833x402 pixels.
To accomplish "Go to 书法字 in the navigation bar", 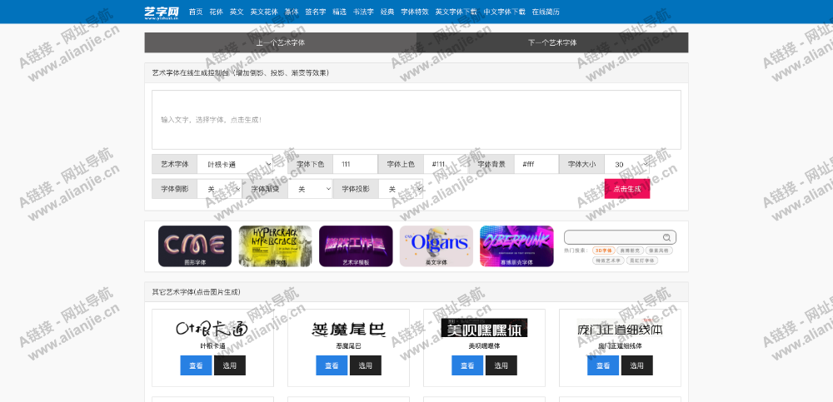I will tap(362, 12).
